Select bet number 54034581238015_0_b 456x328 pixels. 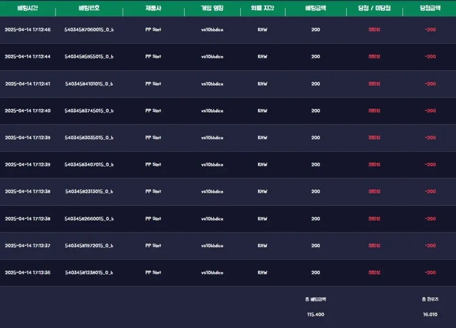pos(89,272)
